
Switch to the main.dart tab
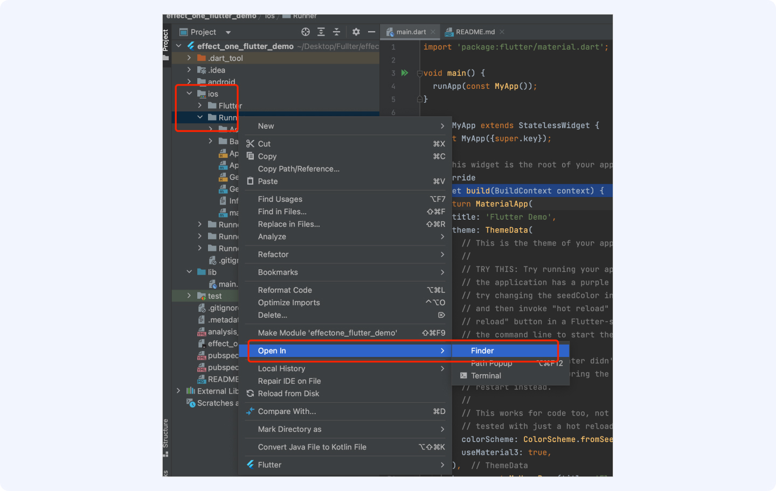tap(410, 32)
